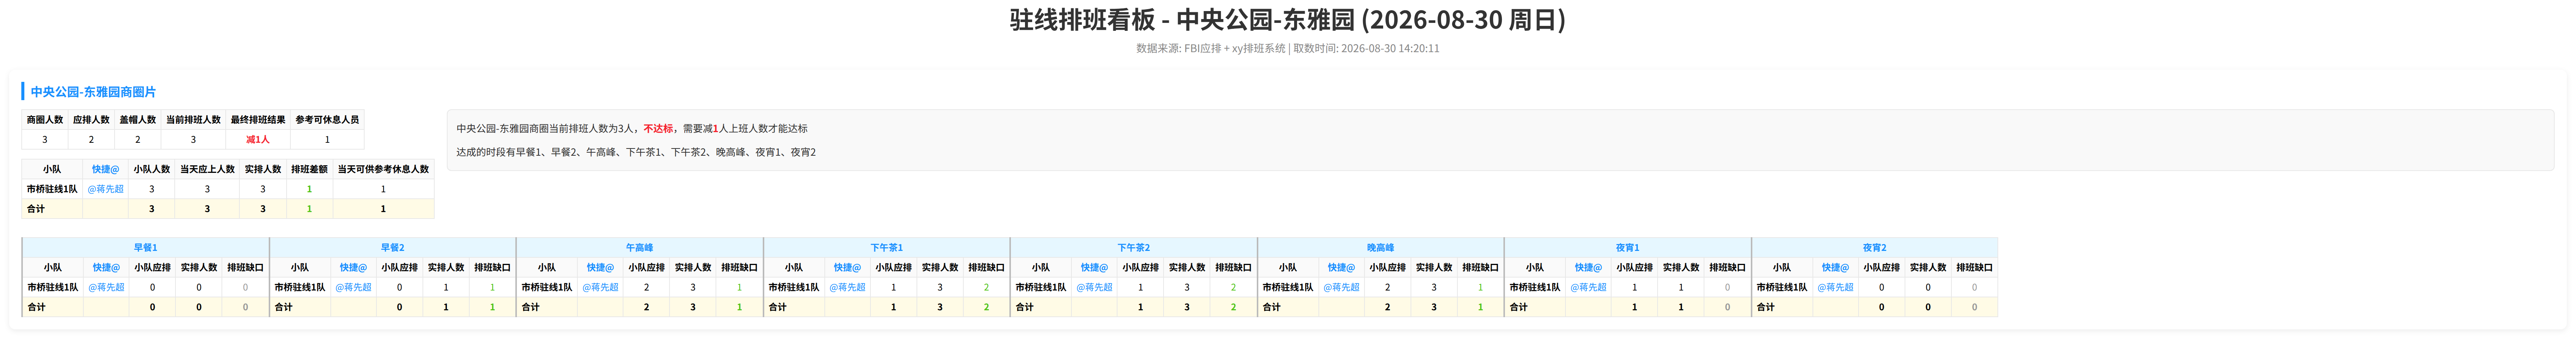Click @蒋先超 link under 下午茶2
Screen dimensions: 2576x340
pos(1094,288)
